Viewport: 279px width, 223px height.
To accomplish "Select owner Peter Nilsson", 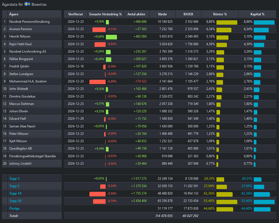I will [19, 134].
